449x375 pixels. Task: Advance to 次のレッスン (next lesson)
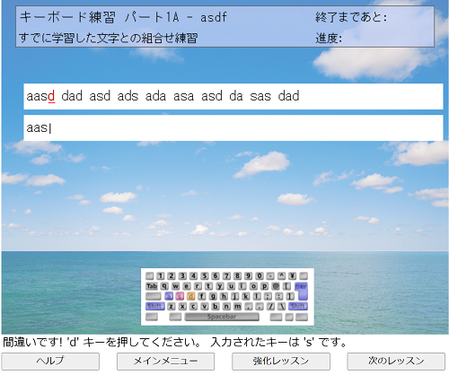click(x=396, y=362)
